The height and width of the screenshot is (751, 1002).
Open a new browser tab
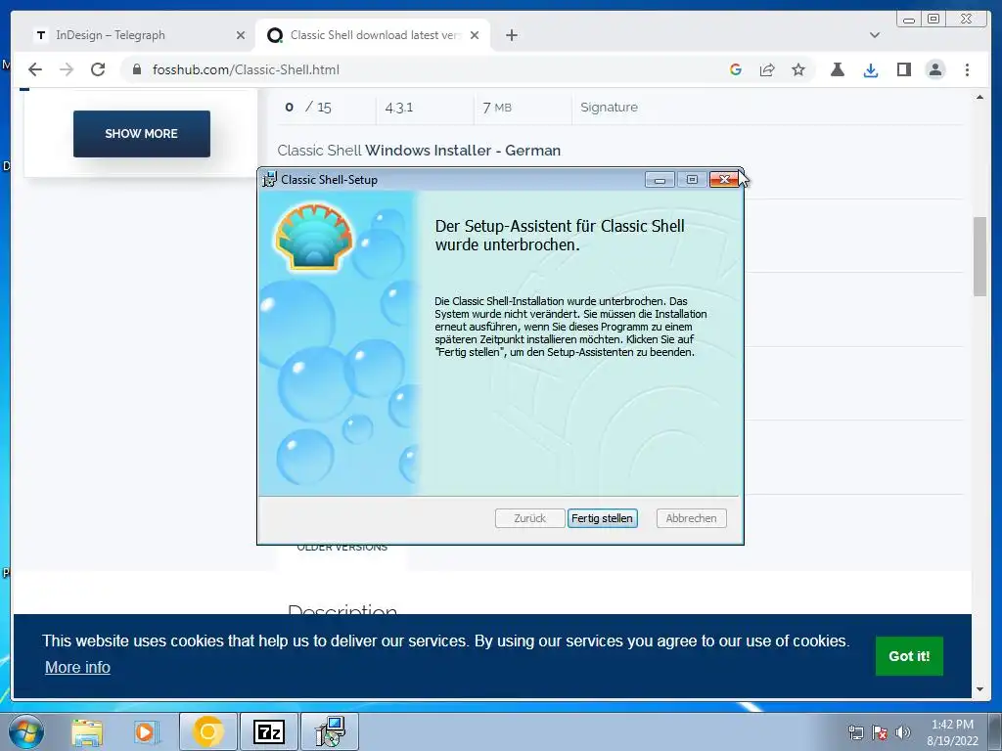coord(511,35)
